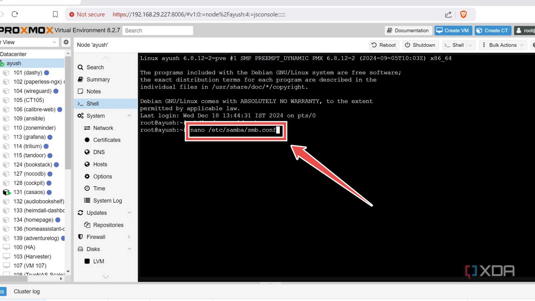Image resolution: width=535 pixels, height=301 pixels.
Task: Open Time via the clock icon
Action: coord(87,188)
